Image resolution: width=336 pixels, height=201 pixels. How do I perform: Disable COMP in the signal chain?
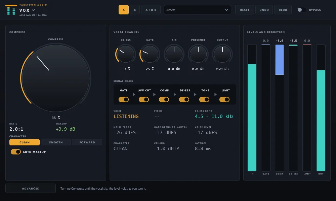[164, 99]
